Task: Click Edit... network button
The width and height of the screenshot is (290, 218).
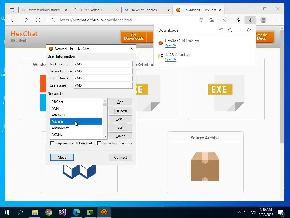Action: coord(120,119)
